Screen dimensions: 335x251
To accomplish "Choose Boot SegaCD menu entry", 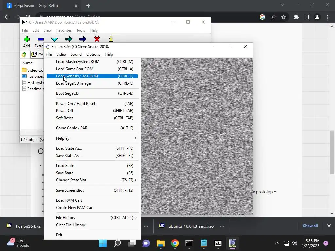I will tap(92, 93).
